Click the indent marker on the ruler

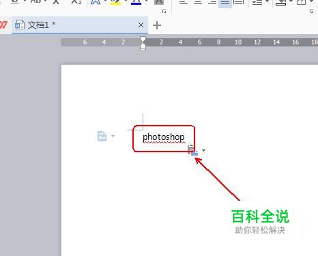143,44
